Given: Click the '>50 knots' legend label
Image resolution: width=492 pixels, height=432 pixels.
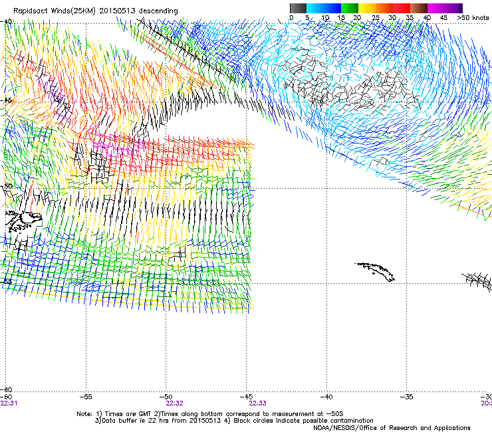Looking at the screenshot, I should 473,18.
